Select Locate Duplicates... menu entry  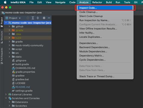[x=91, y=37]
